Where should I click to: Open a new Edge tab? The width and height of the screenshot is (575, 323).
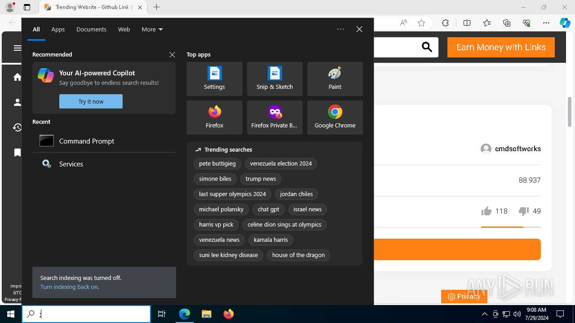click(156, 7)
